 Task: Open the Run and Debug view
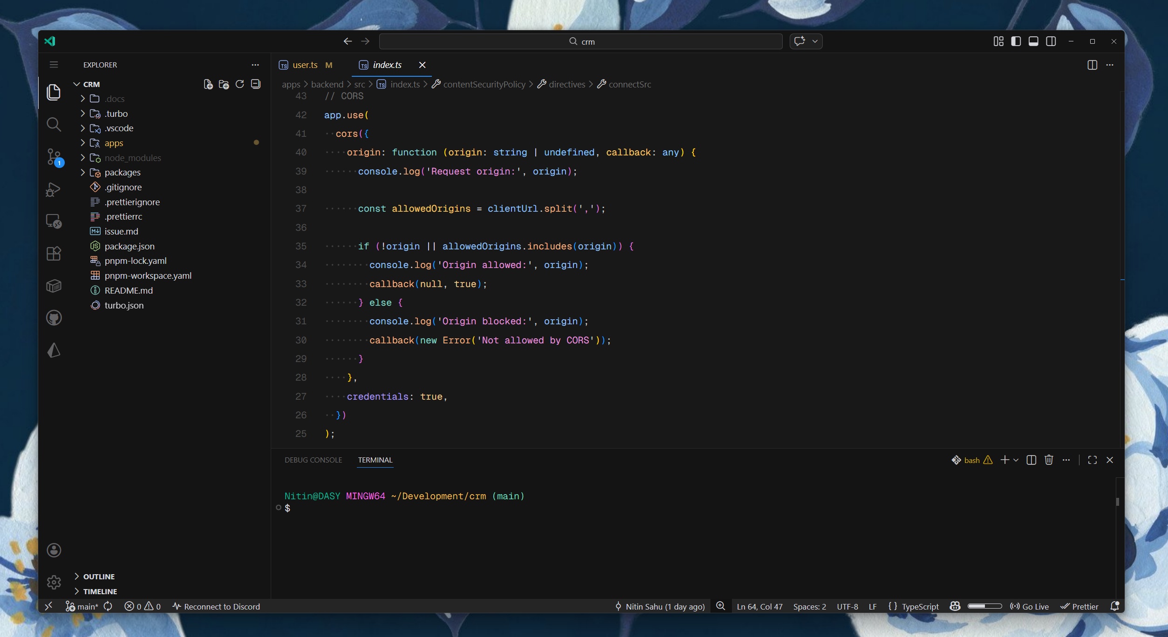pos(54,189)
